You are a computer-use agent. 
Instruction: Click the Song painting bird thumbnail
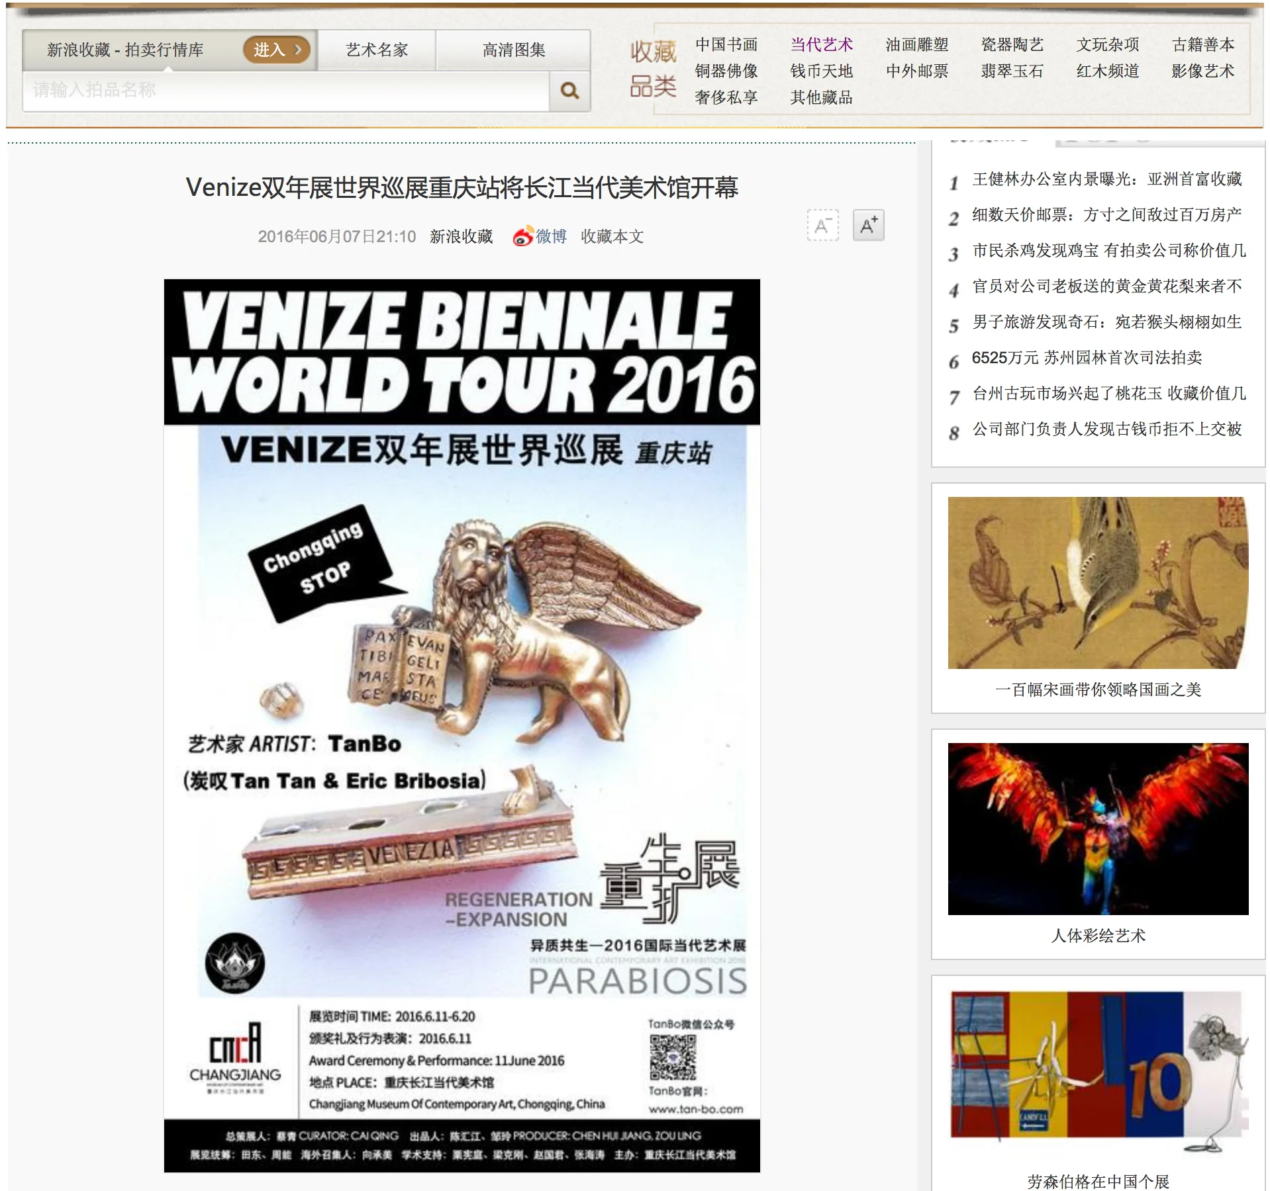point(1098,582)
